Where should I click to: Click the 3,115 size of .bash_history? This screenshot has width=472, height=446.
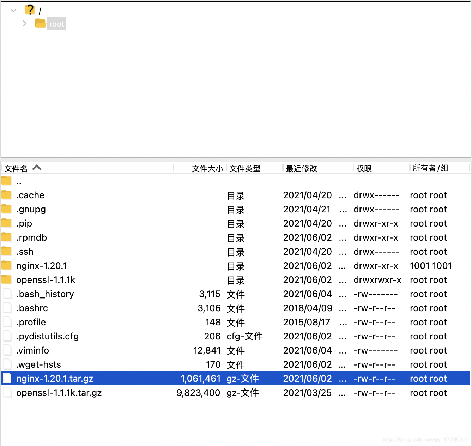click(210, 294)
